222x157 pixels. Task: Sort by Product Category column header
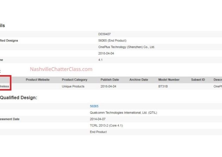tap(74, 80)
